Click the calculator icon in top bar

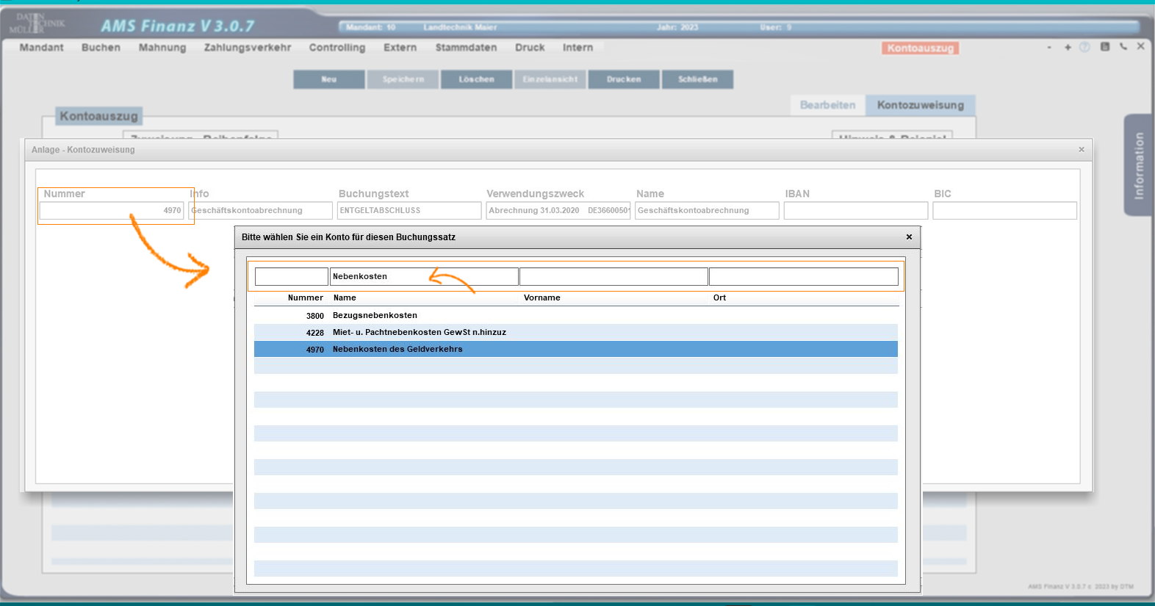tap(1104, 46)
